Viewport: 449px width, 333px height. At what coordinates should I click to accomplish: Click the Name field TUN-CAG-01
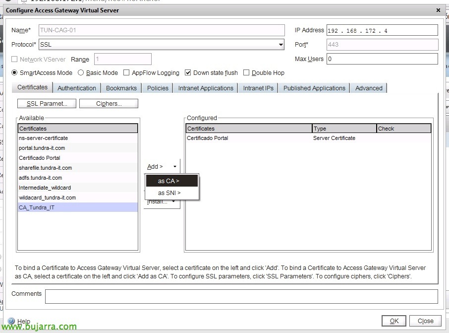[x=162, y=30]
